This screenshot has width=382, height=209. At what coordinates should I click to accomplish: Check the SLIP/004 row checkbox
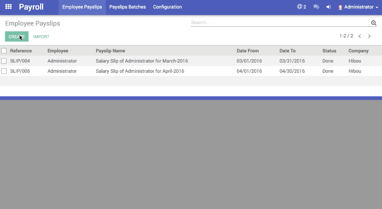4,61
